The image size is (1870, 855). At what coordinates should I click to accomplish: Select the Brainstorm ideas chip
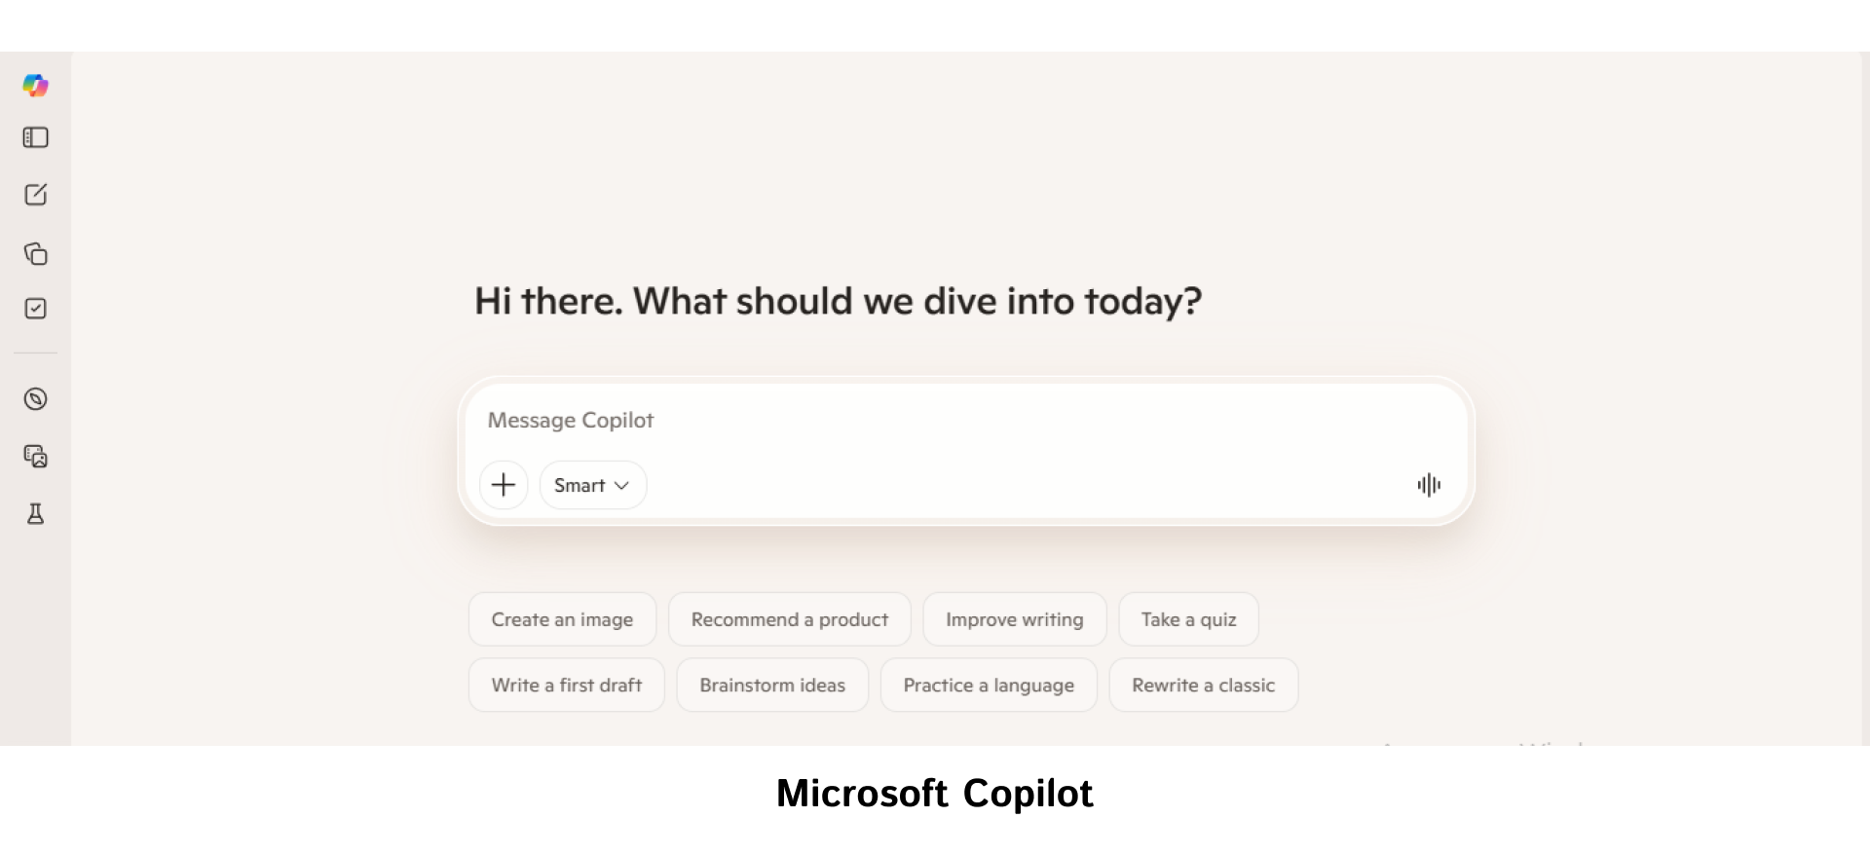point(771,685)
